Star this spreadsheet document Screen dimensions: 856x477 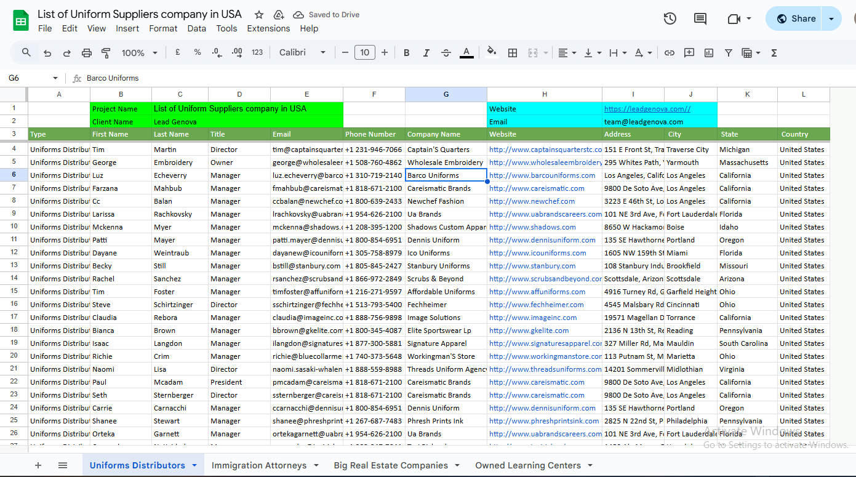tap(259, 15)
